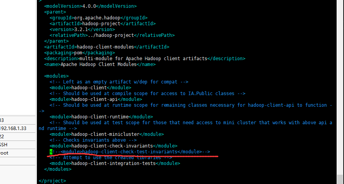The width and height of the screenshot is (344, 184).
Task: Click the hadoop-client-integration-tests module line
Action: pos(115,163)
